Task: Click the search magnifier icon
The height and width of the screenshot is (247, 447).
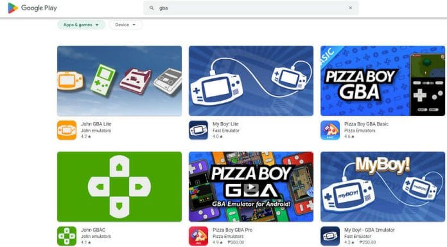Action: coord(152,8)
